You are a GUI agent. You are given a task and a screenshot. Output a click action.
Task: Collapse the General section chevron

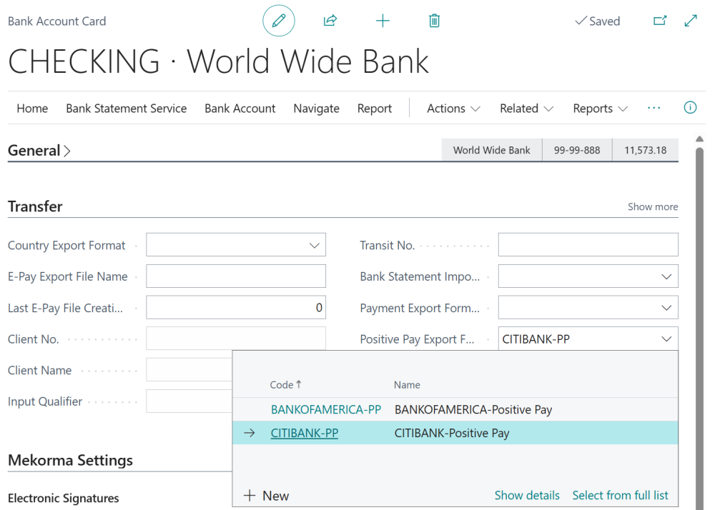(66, 150)
